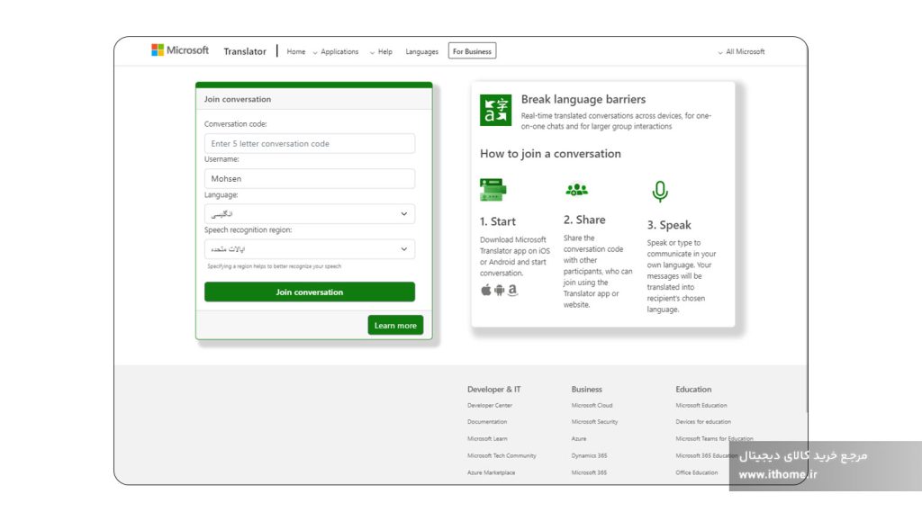This screenshot has width=922, height=521.
Task: Click the Education footer heading
Action: (693, 390)
